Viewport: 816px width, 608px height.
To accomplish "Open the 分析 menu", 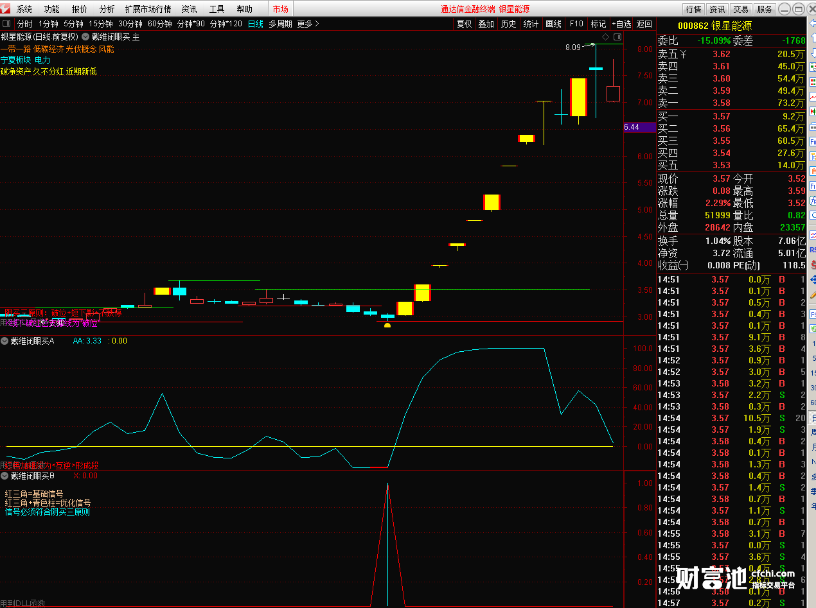I will point(107,9).
